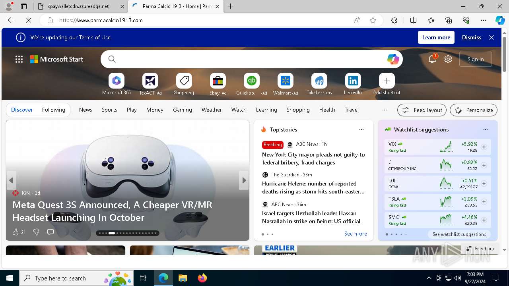Viewport: 509px width, 286px height.
Task: Open the New York City mayor story
Action: coord(313,158)
